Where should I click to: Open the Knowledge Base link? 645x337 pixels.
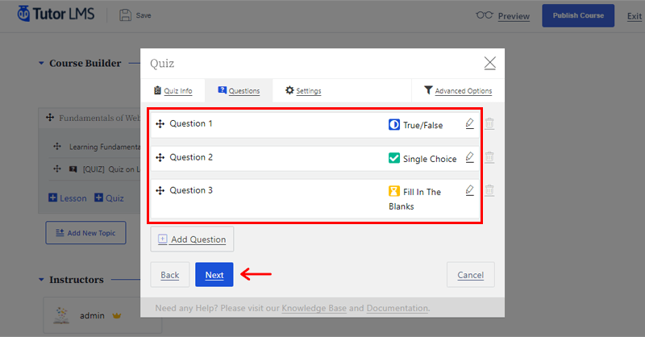[x=314, y=308]
